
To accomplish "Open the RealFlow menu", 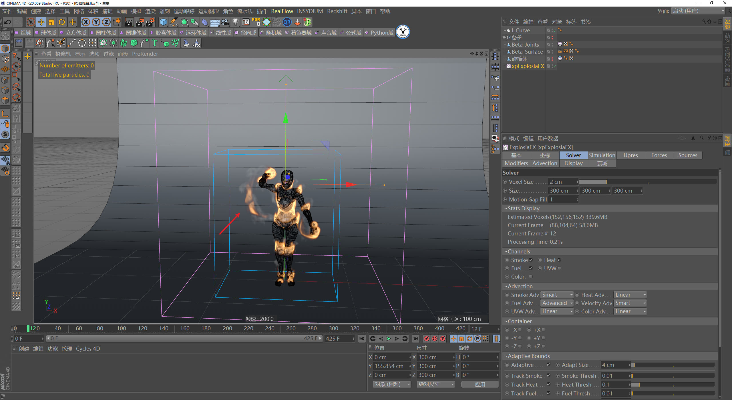I will 282,11.
